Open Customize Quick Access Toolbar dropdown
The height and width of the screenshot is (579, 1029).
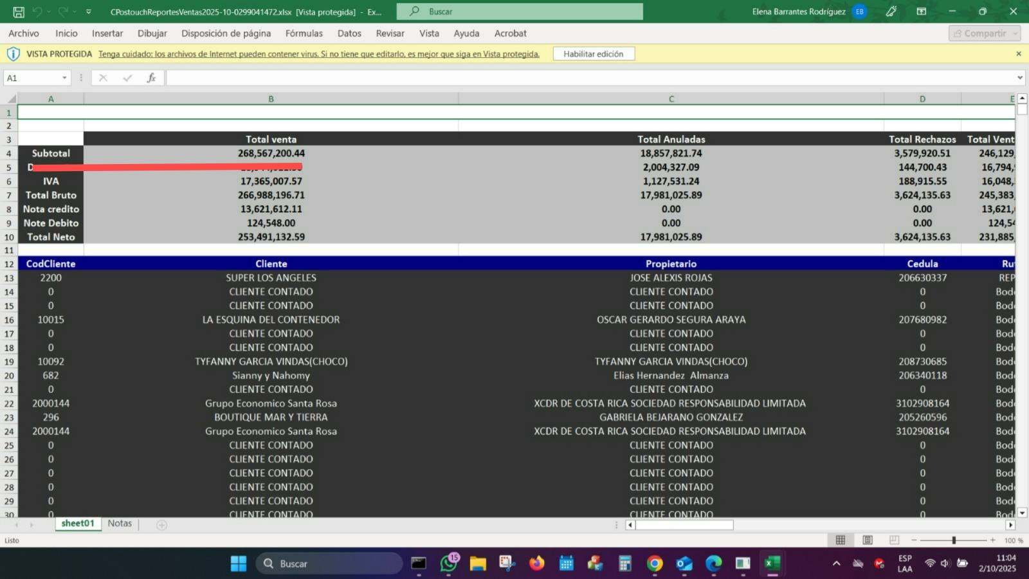89,12
